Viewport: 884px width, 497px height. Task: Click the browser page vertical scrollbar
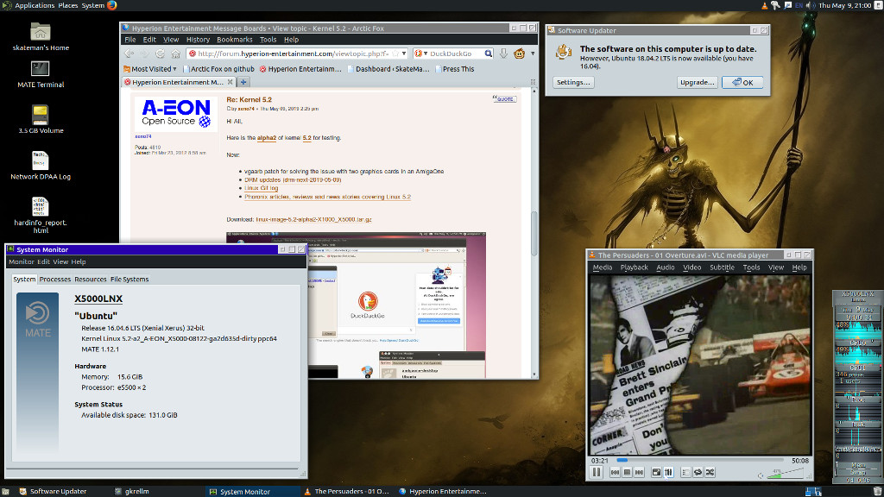pyautogui.click(x=534, y=234)
